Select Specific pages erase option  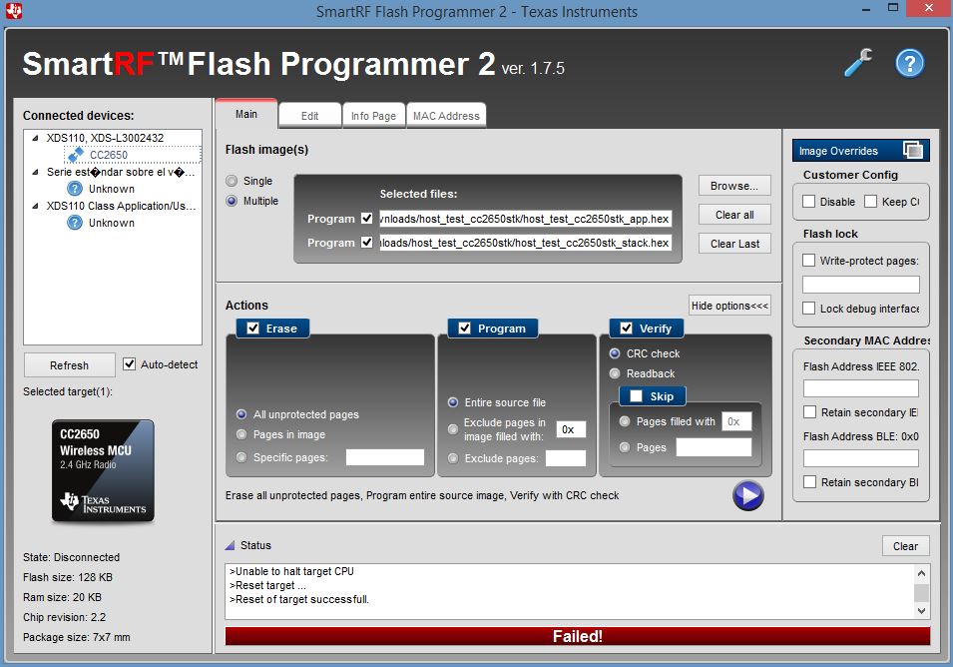[241, 457]
